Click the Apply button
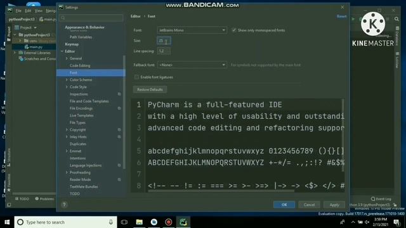The image size is (406, 228). point(334,205)
